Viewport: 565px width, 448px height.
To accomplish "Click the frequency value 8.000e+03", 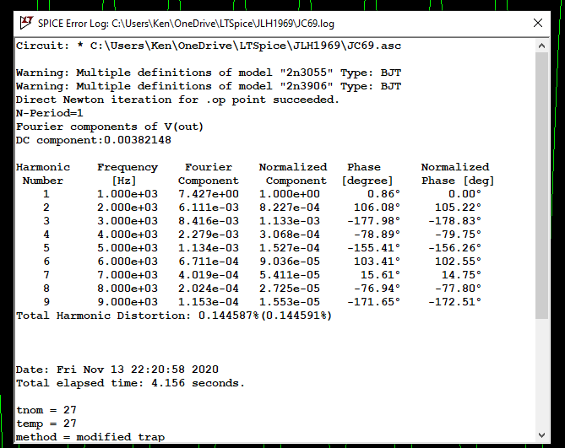I will (128, 289).
